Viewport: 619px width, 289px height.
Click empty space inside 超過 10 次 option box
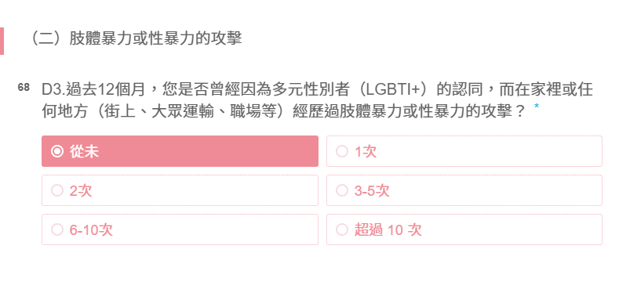[513, 229]
